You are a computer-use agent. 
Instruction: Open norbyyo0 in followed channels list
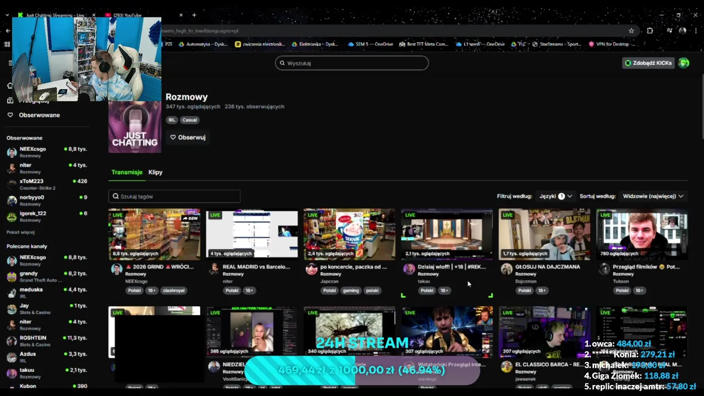[47, 200]
